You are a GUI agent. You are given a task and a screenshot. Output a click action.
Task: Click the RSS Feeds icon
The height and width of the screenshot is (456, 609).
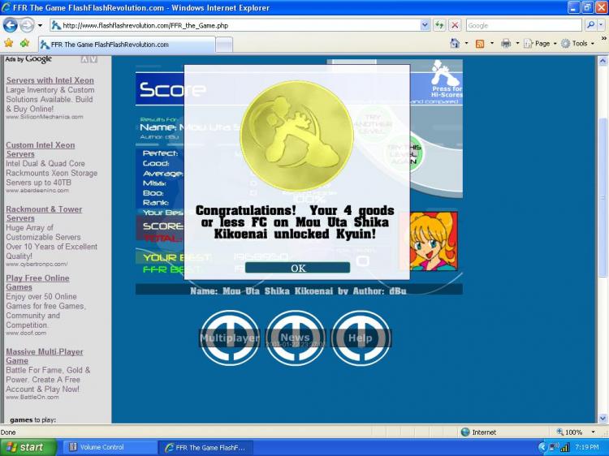pyautogui.click(x=480, y=44)
